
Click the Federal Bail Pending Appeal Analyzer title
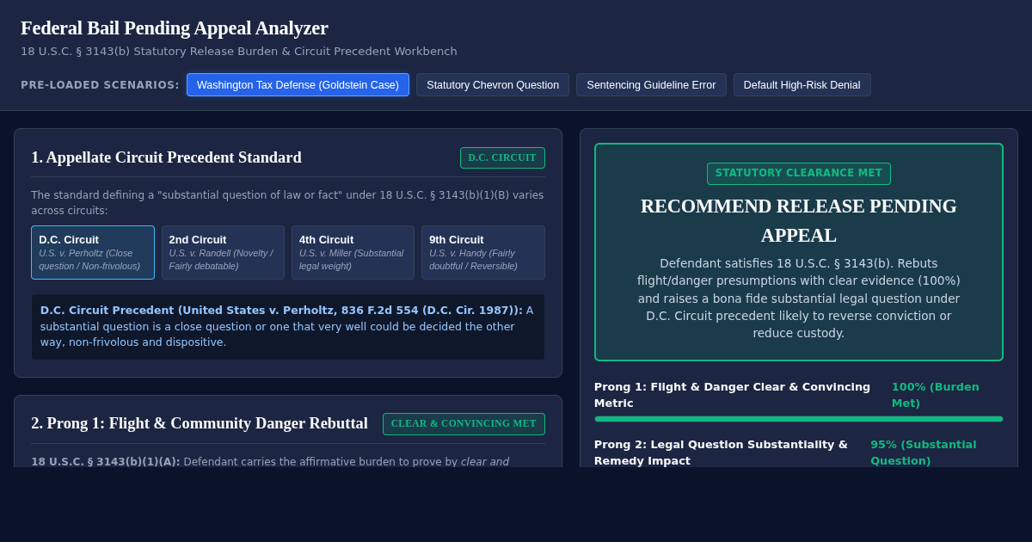[x=175, y=28]
